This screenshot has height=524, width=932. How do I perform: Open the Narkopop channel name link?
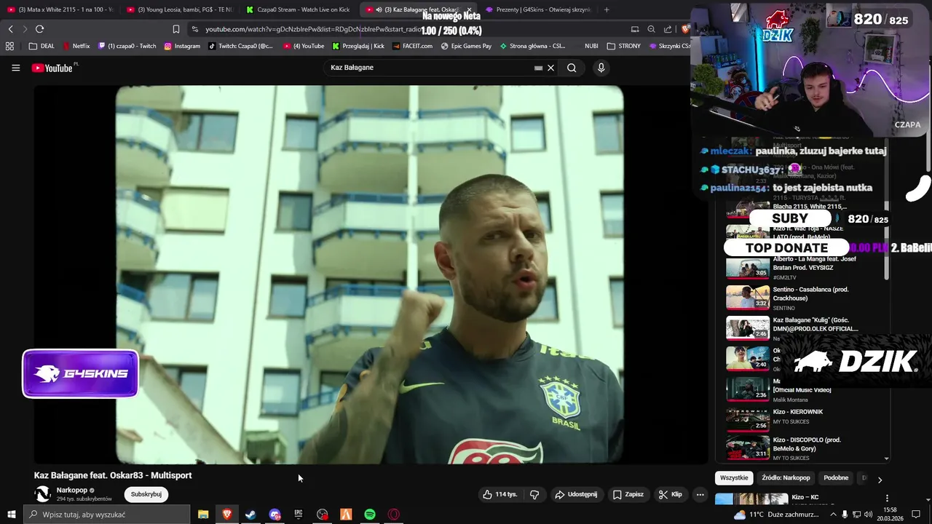[x=71, y=491]
